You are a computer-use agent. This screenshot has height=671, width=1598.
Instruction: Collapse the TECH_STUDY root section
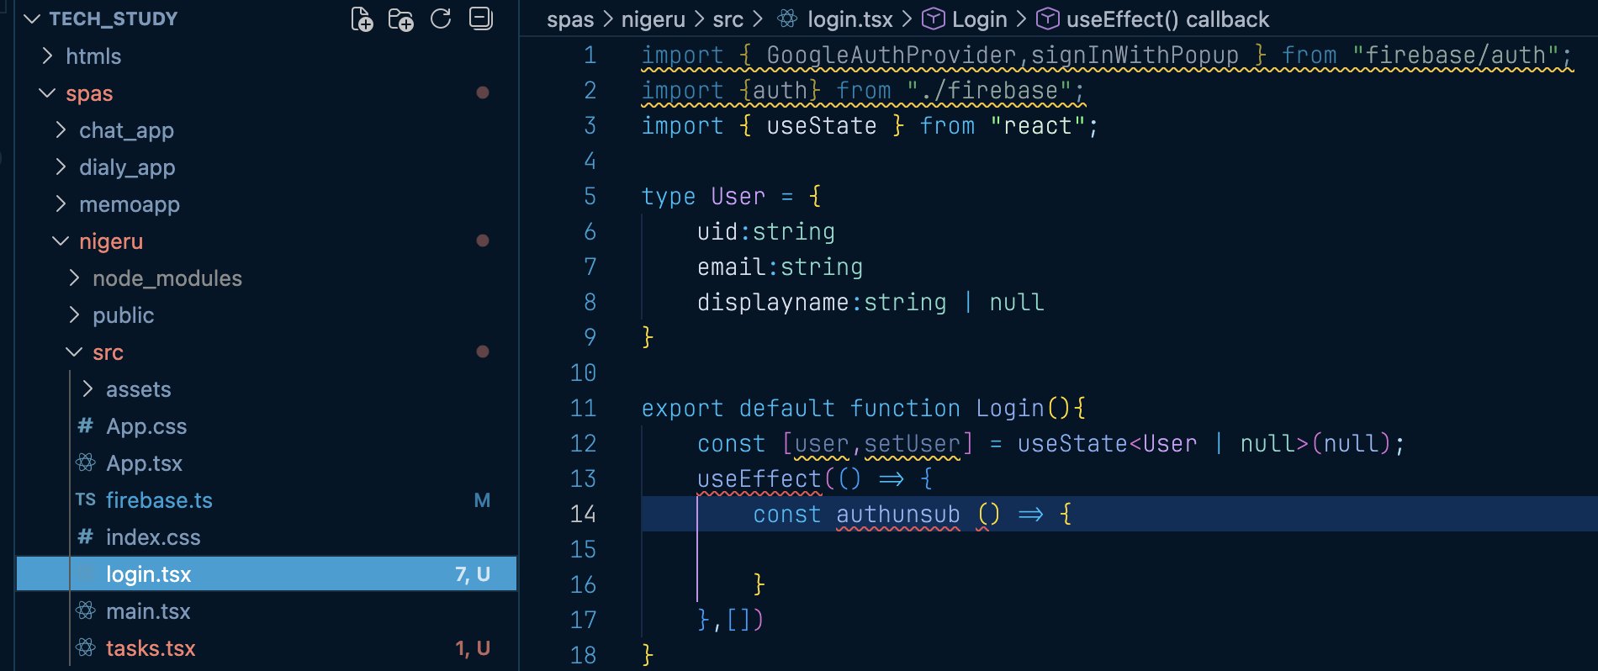32,18
